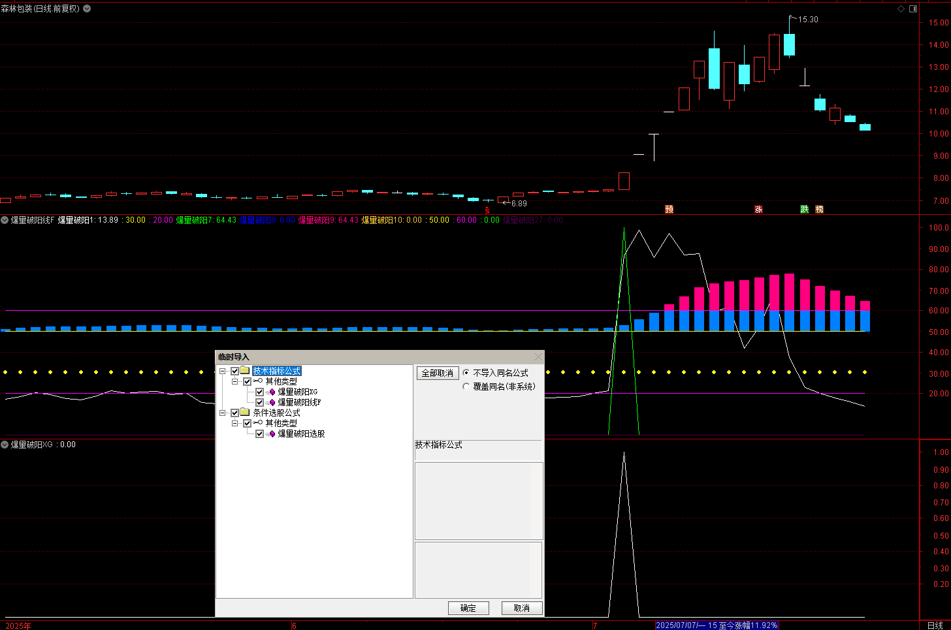Click the diamond icon in the chart's top-right corner
The height and width of the screenshot is (630, 951).
[901, 8]
